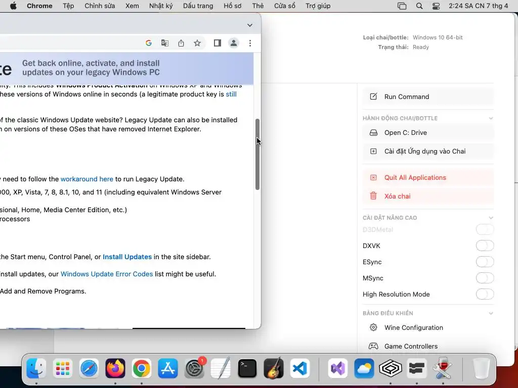Image resolution: width=518 pixels, height=388 pixels.
Task: Click Spotlight search icon in menu bar
Action: (419, 6)
